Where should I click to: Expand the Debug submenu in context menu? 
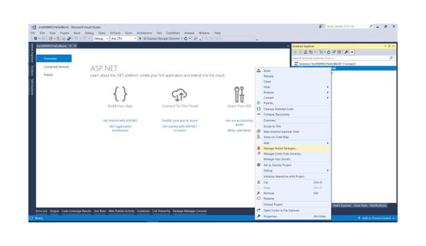pyautogui.click(x=328, y=170)
